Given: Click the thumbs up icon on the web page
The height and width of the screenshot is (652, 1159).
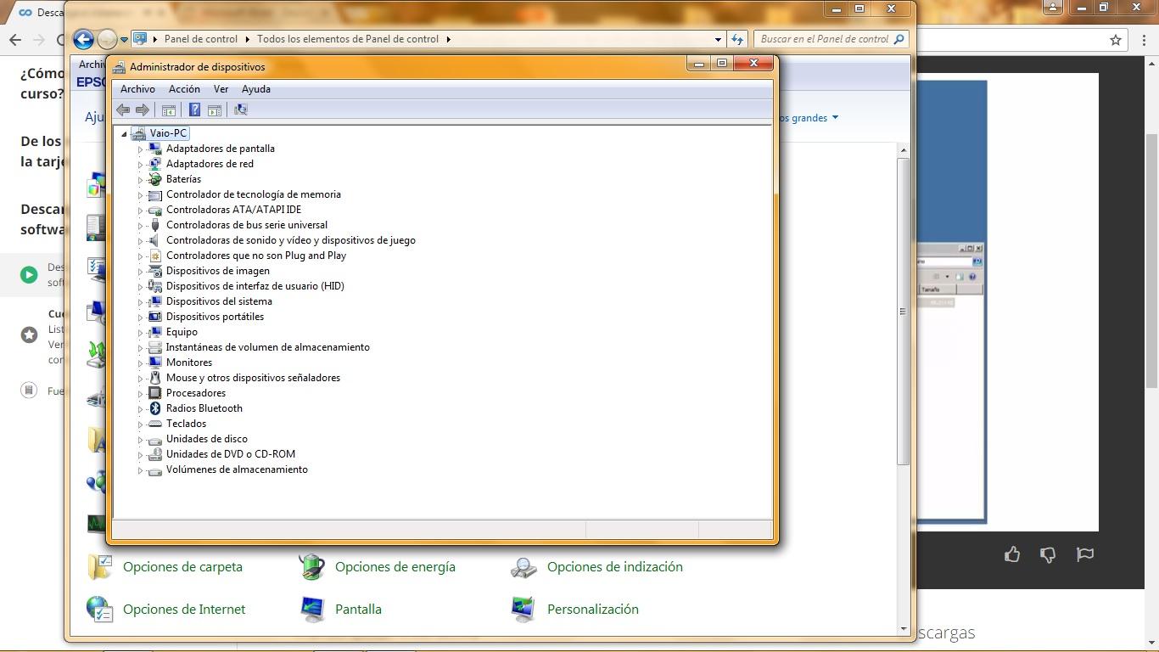Looking at the screenshot, I should point(1012,554).
